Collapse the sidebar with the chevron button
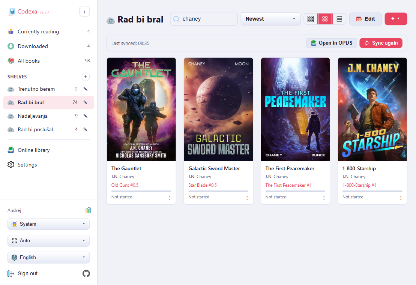 [84, 12]
